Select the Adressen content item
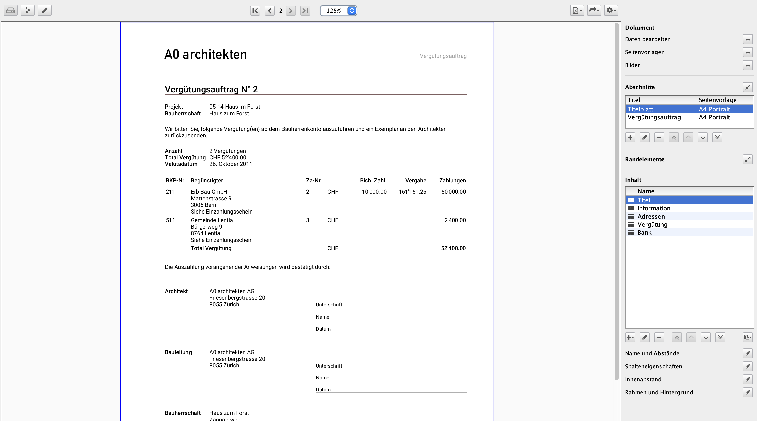The height and width of the screenshot is (421, 757). [x=651, y=216]
